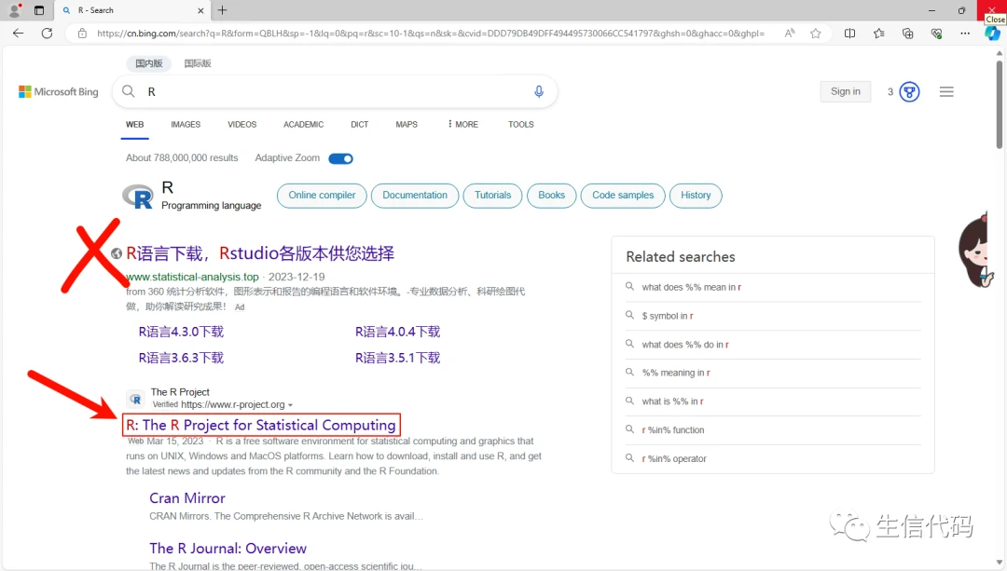Open the Settings and more menu
The height and width of the screenshot is (571, 1007).
click(x=965, y=34)
